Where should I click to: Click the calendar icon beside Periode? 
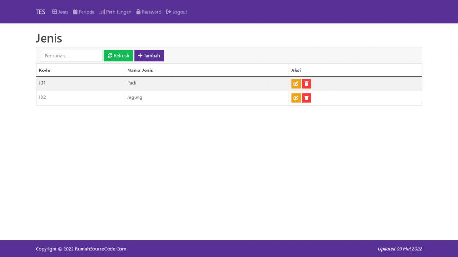75,12
